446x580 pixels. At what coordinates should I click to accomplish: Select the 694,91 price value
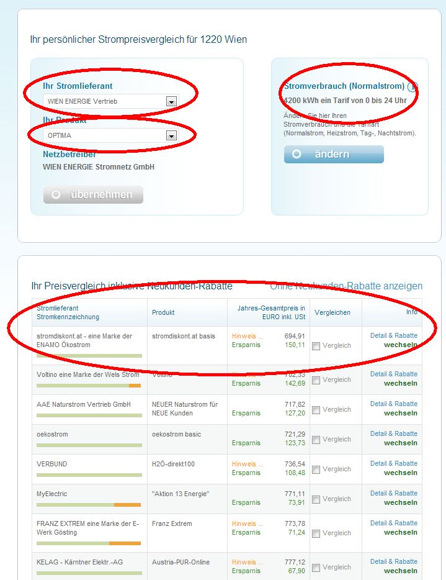[295, 336]
